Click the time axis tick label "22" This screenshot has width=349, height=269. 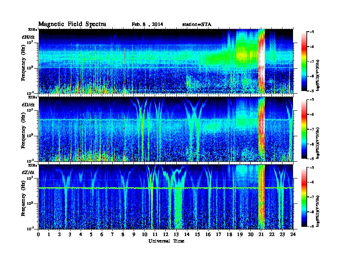pos(272,234)
